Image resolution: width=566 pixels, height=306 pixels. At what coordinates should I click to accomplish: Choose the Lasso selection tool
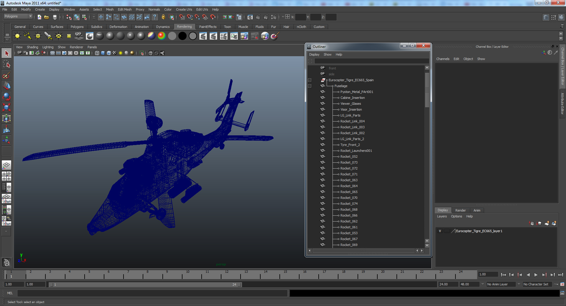pyautogui.click(x=6, y=64)
